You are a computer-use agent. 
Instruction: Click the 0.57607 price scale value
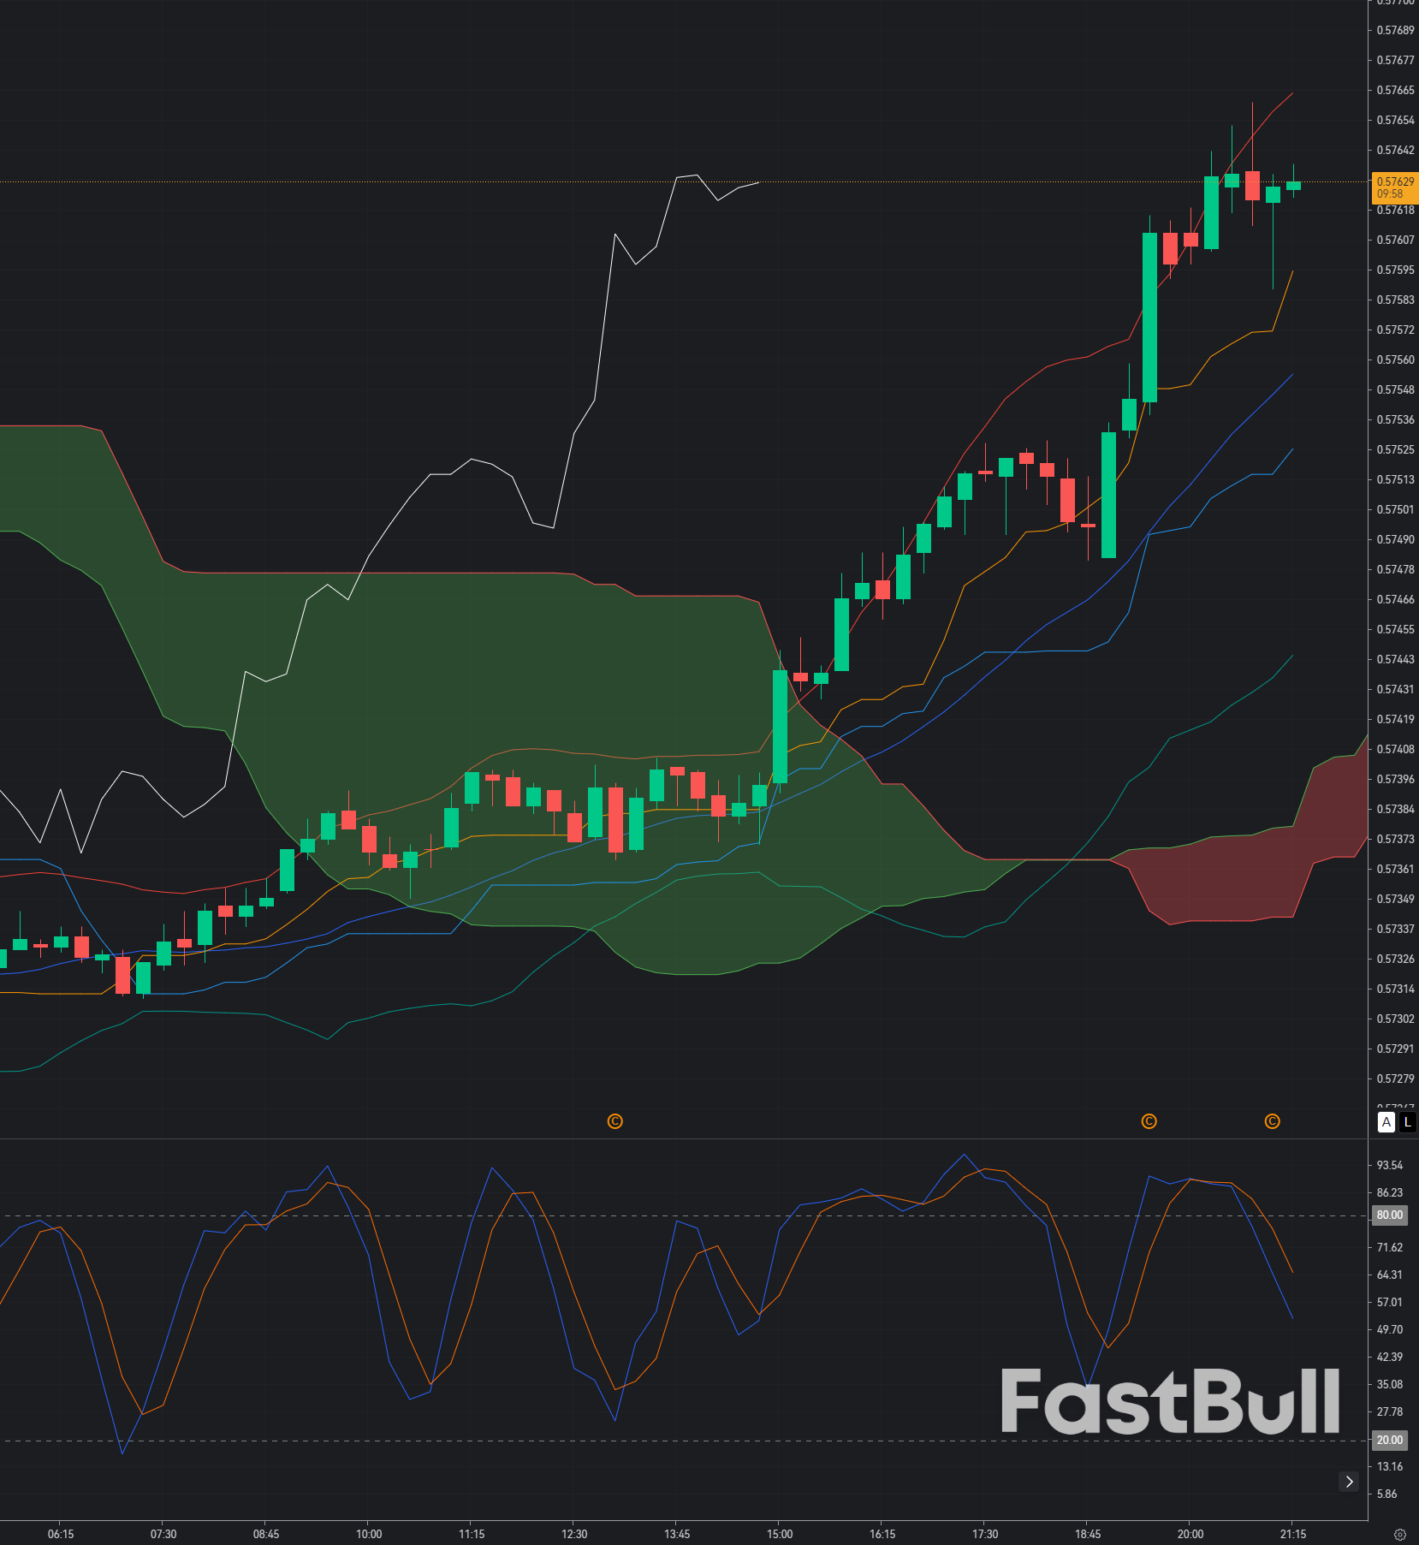pyautogui.click(x=1395, y=240)
